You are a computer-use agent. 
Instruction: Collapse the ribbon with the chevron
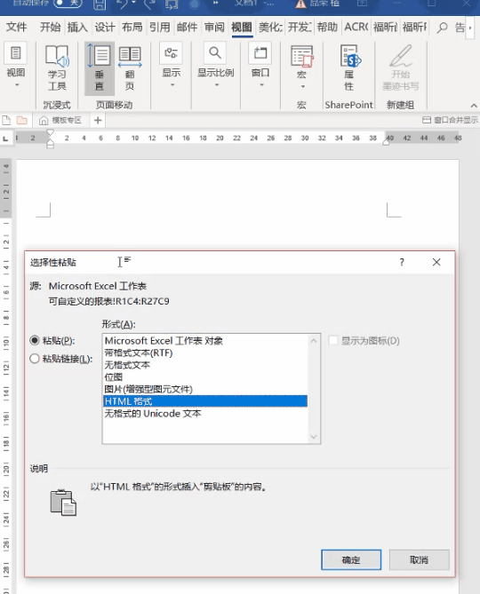pos(474,106)
